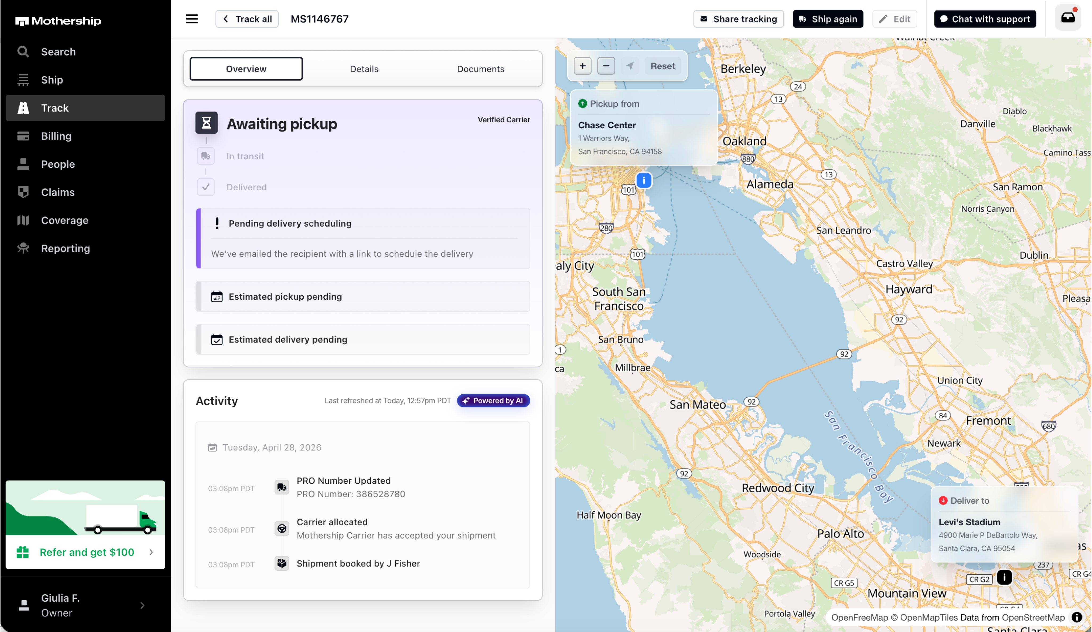This screenshot has height=632, width=1092.
Task: Expand the Giulia F. account menu
Action: pos(85,605)
